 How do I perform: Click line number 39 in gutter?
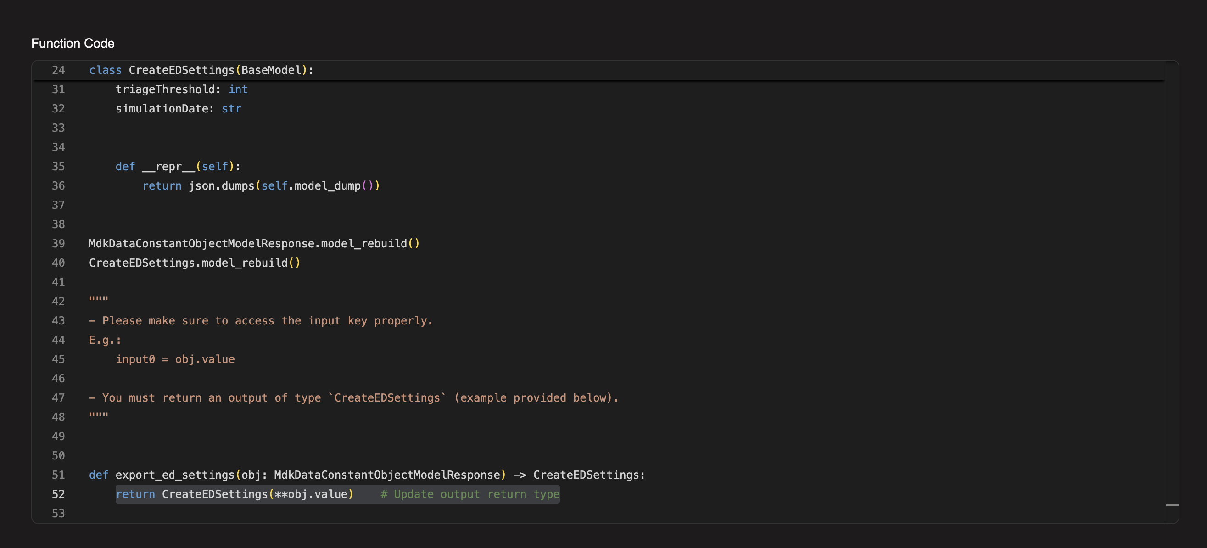coord(58,243)
